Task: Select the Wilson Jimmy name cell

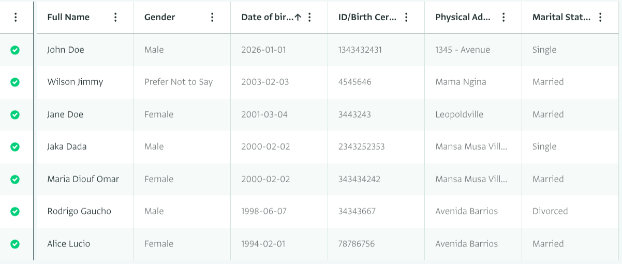Action: pos(75,82)
